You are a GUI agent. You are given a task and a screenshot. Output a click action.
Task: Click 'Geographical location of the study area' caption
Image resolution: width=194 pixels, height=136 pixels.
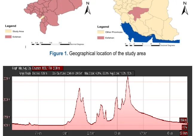[x=107, y=53]
